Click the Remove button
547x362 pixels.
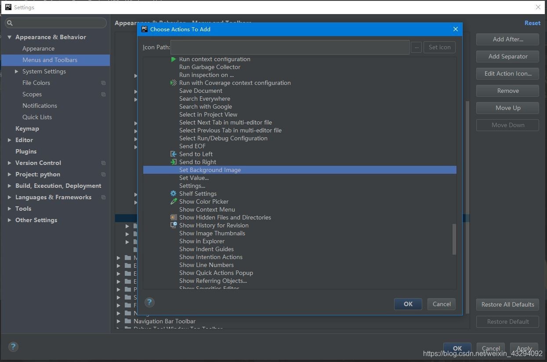(507, 91)
